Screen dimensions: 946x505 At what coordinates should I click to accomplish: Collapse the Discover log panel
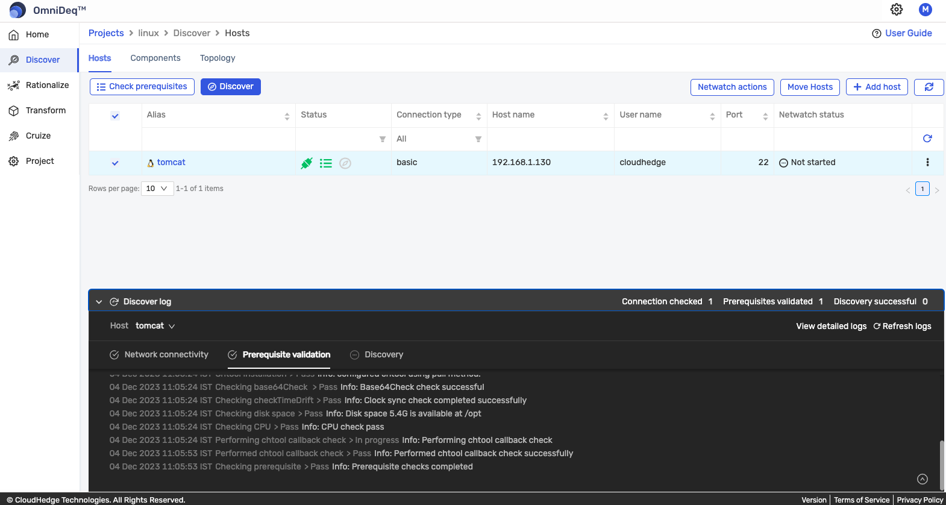click(99, 302)
